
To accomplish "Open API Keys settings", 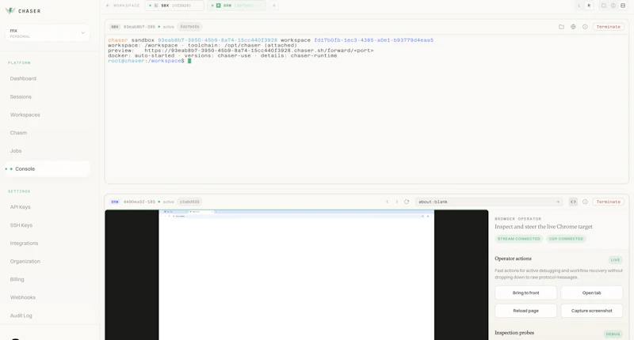I will pyautogui.click(x=21, y=207).
